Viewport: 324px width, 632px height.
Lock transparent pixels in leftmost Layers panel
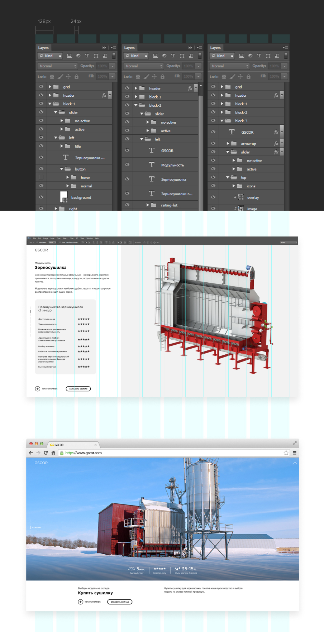click(52, 77)
